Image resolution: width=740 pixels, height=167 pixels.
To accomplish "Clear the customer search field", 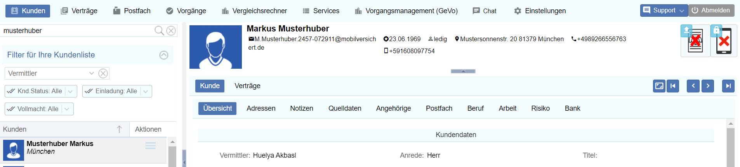I will click(171, 31).
